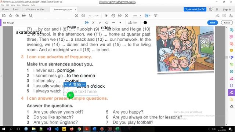Click Sign In
The width and height of the screenshot is (235, 132).
pos(227,10)
